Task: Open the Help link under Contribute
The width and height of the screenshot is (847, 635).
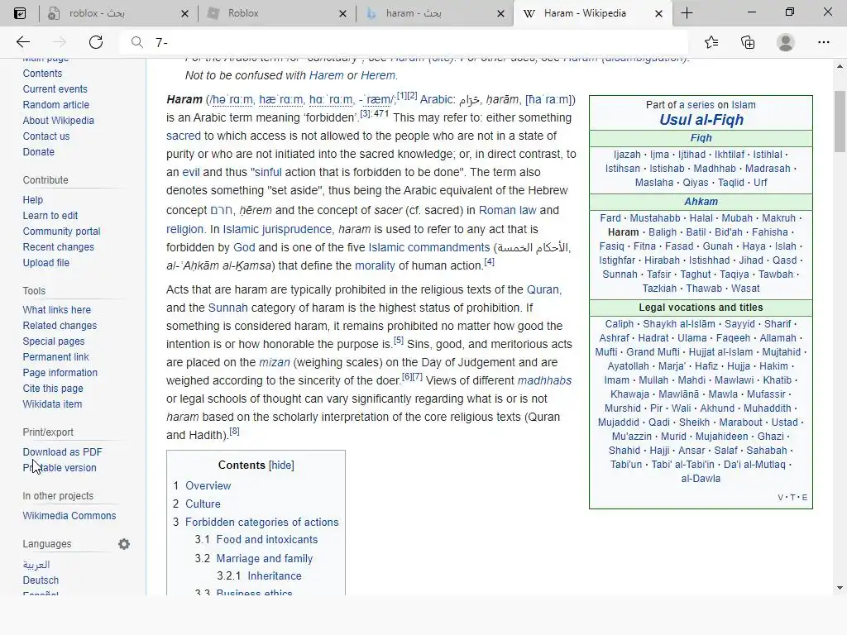Action: coord(32,200)
